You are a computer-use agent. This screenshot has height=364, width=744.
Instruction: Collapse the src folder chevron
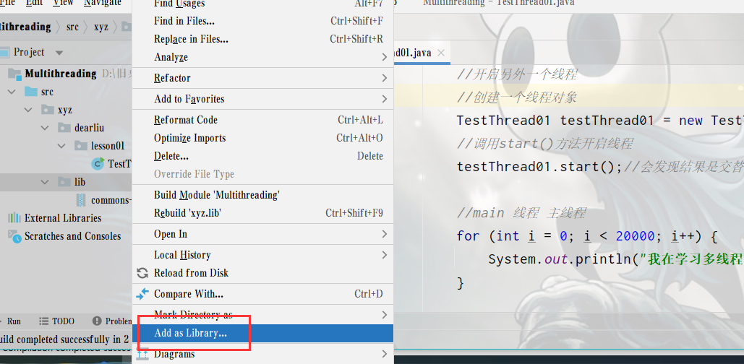12,92
